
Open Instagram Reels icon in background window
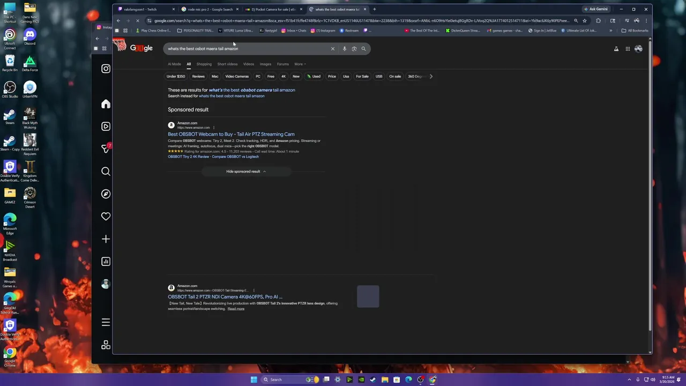pos(106,127)
